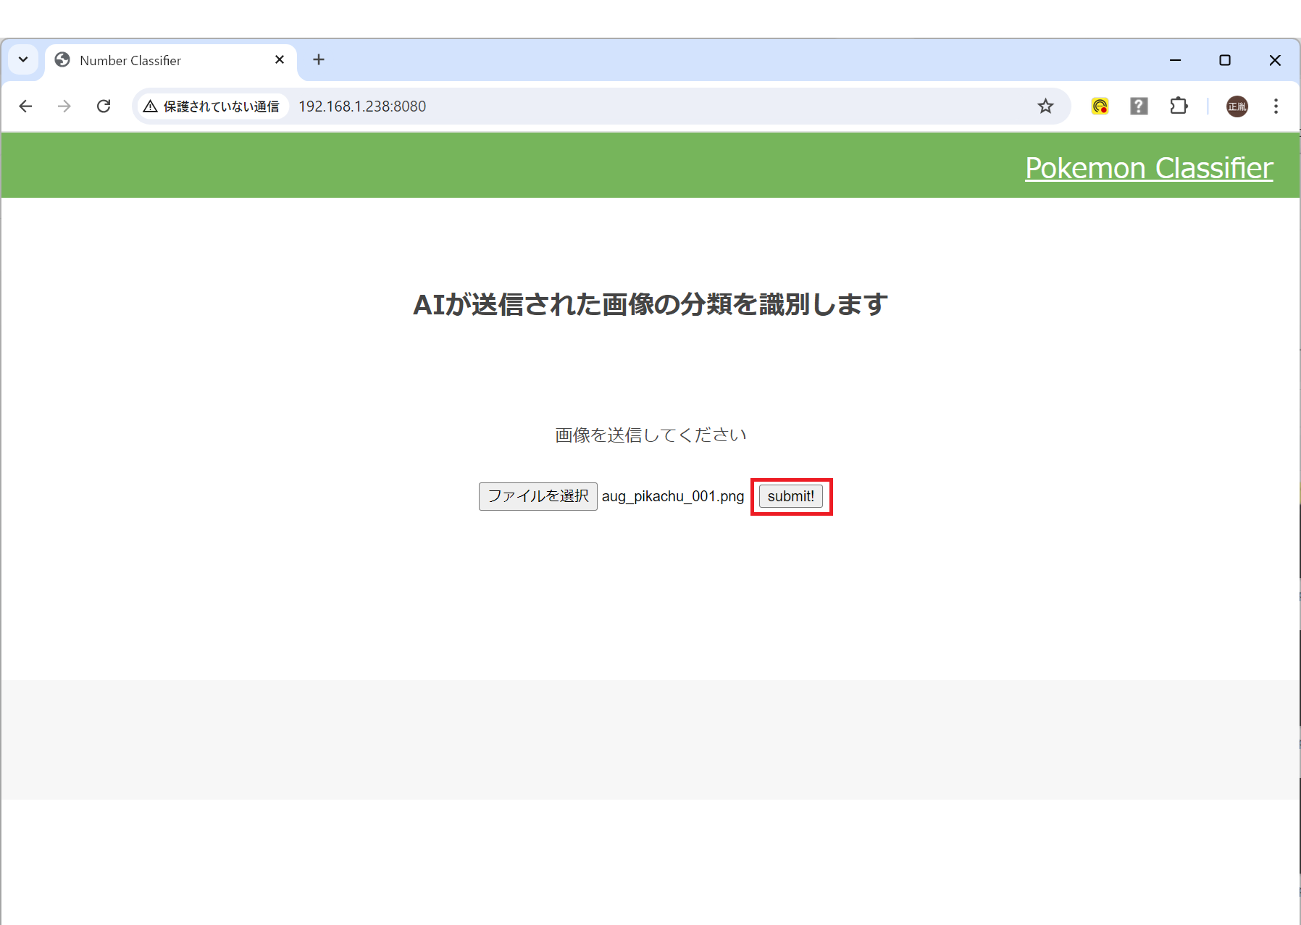This screenshot has height=925, width=1301.
Task: Click the submit! button
Action: (x=790, y=496)
